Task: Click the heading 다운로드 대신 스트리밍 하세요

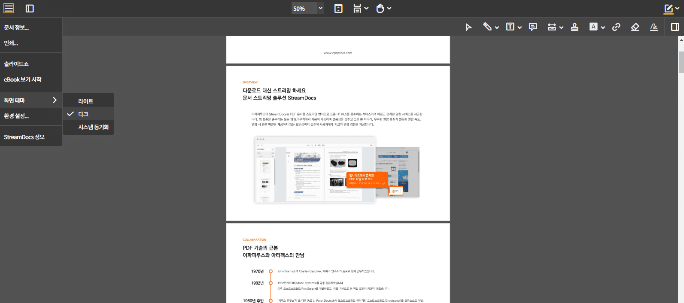Action: click(x=274, y=91)
